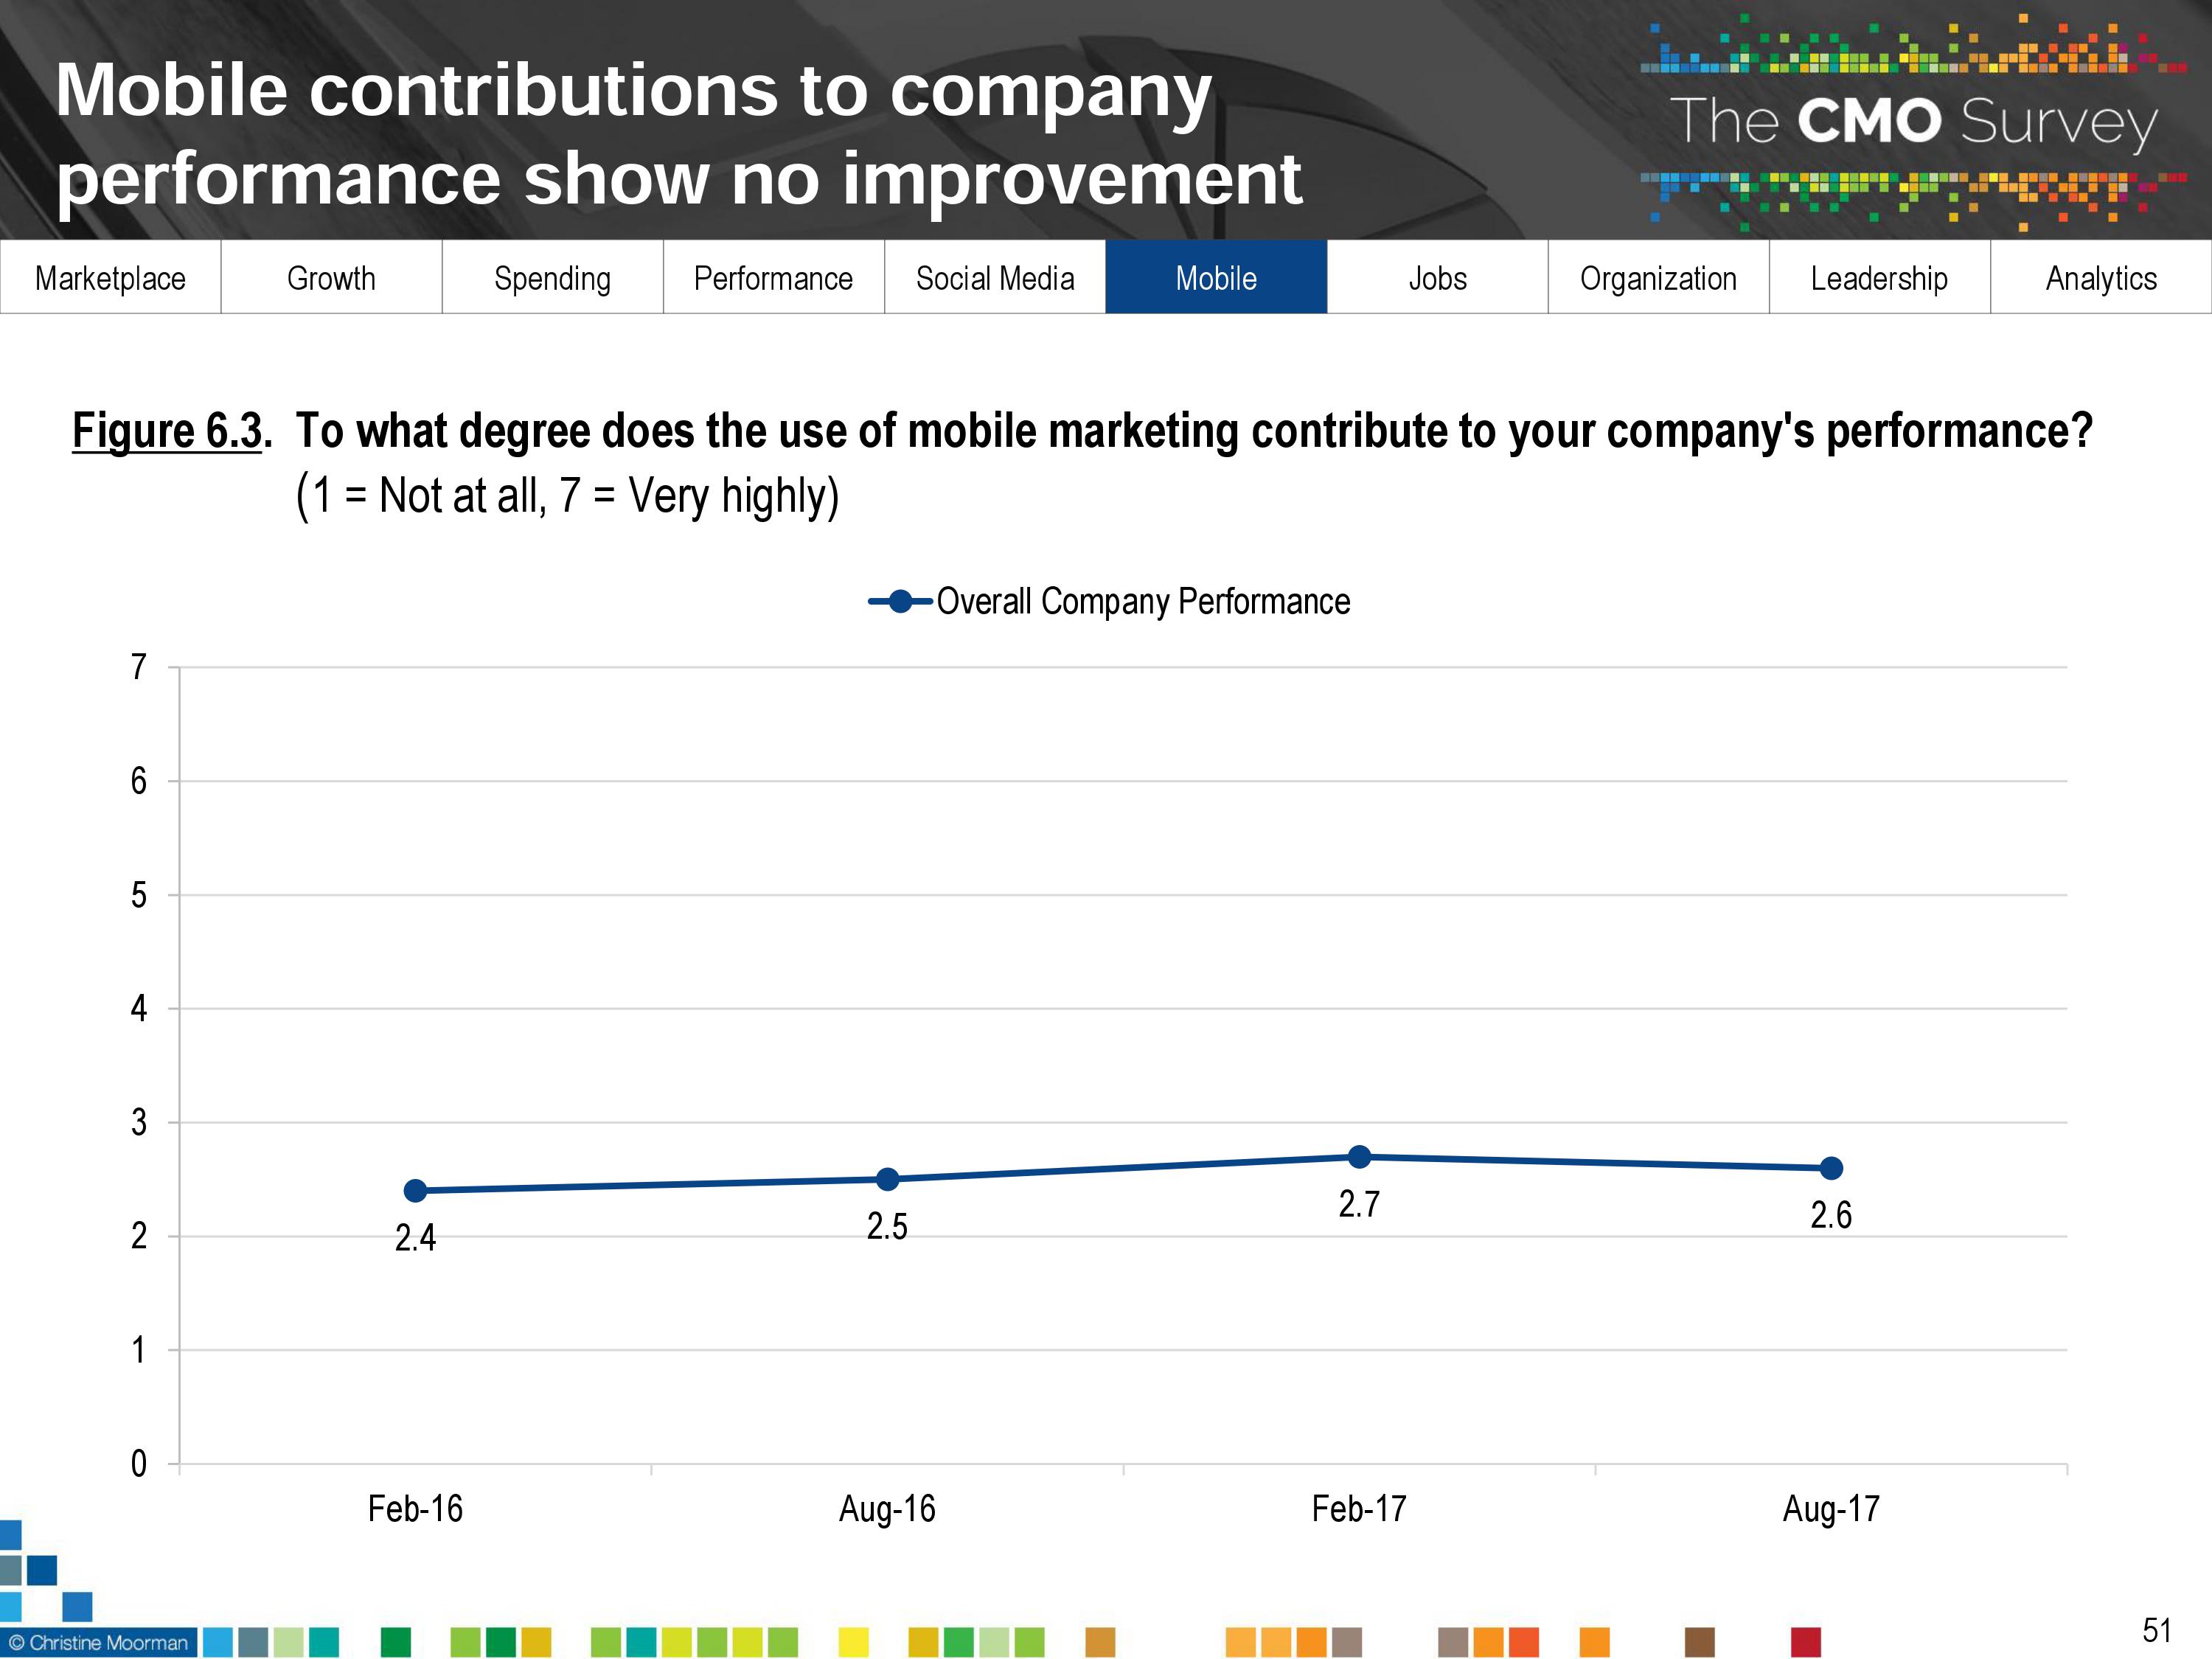The width and height of the screenshot is (2212, 1659).
Task: Go to the Performance tab
Action: point(773,278)
